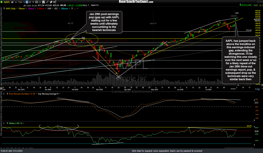
Task: Click the favorite star icon
Action: click(x=258, y=2)
